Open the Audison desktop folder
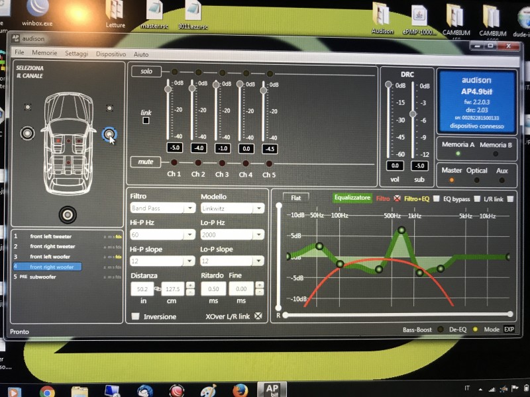 [382, 19]
